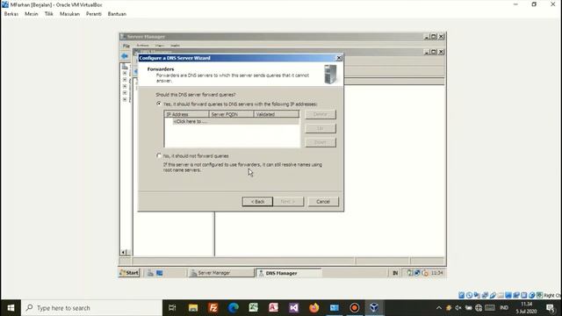
Task: Click the 'Click here to' IP address entry
Action: click(x=190, y=121)
